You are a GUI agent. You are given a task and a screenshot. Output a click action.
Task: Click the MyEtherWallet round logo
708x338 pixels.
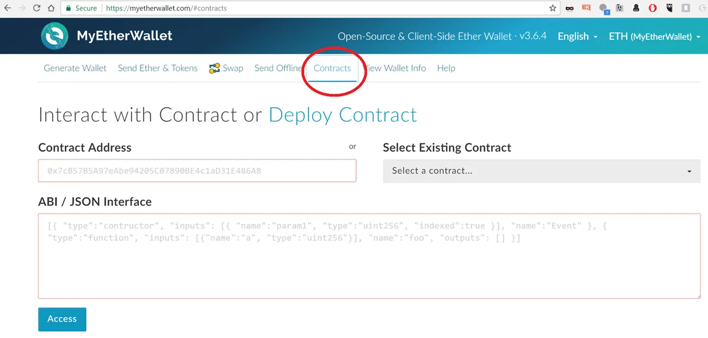tap(55, 36)
